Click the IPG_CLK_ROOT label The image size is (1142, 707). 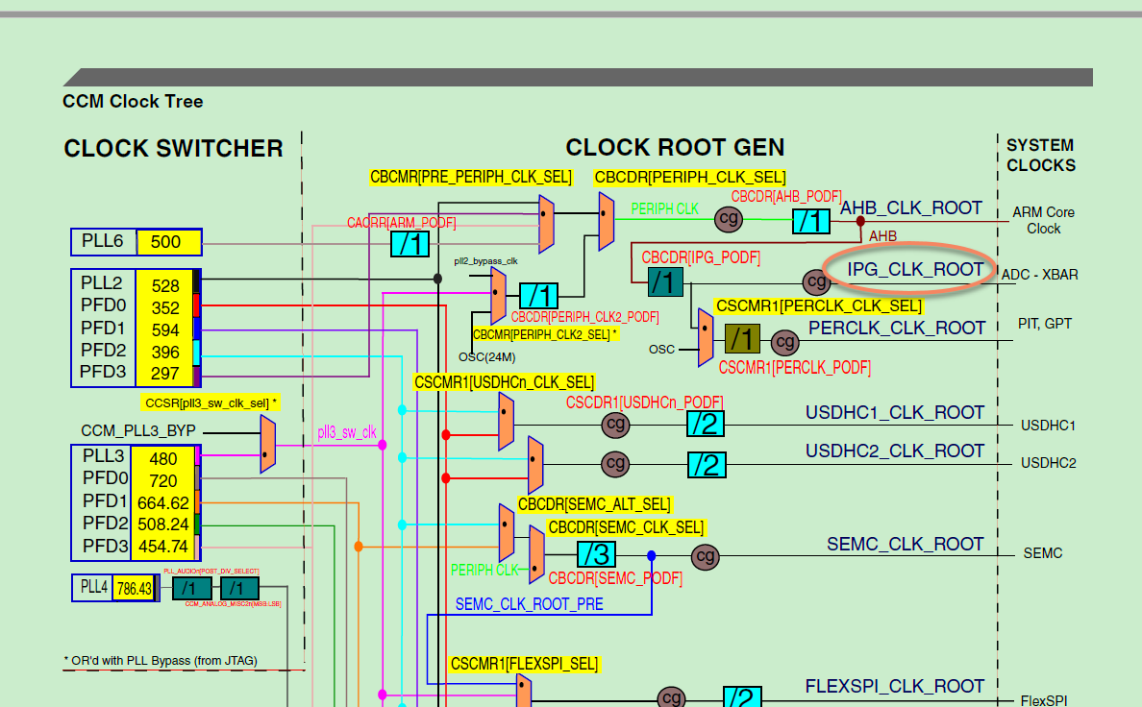pos(915,269)
